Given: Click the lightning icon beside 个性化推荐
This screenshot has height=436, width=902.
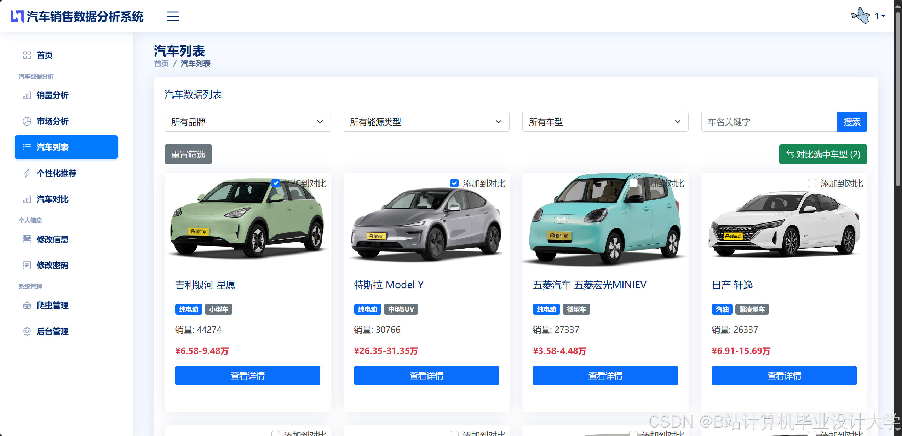Looking at the screenshot, I should [x=27, y=173].
